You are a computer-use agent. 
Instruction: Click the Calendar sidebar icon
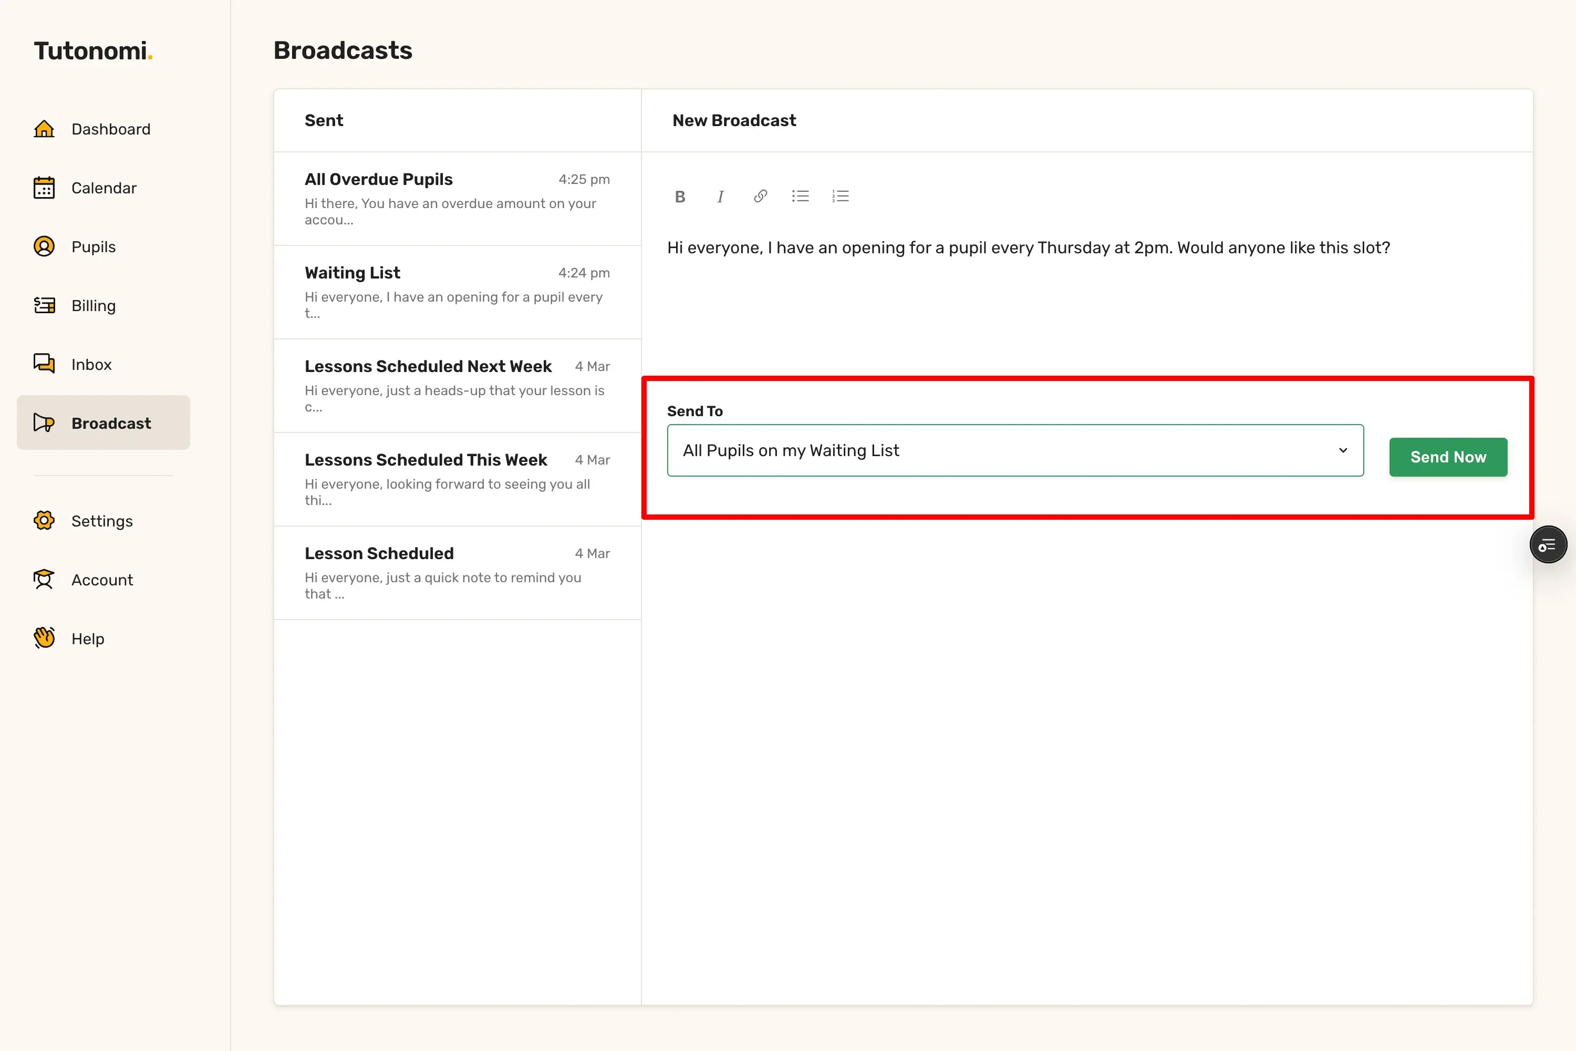click(44, 188)
